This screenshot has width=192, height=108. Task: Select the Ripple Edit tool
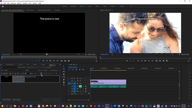pyautogui.click(x=64, y=71)
